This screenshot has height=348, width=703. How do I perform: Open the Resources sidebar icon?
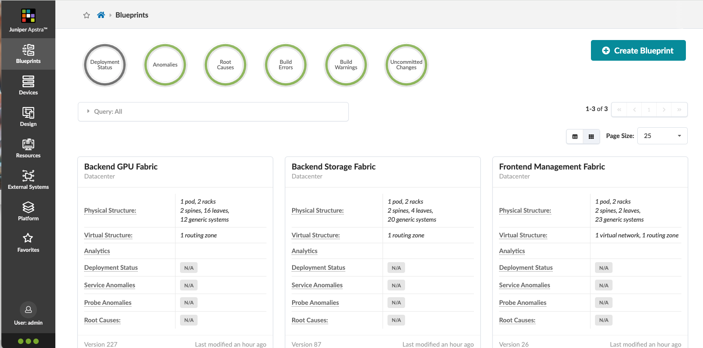pos(28,148)
